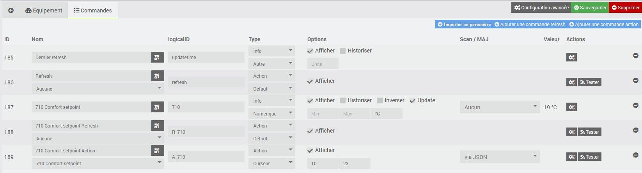Switch to the Equipement tab
642x173 pixels.
click(x=44, y=10)
